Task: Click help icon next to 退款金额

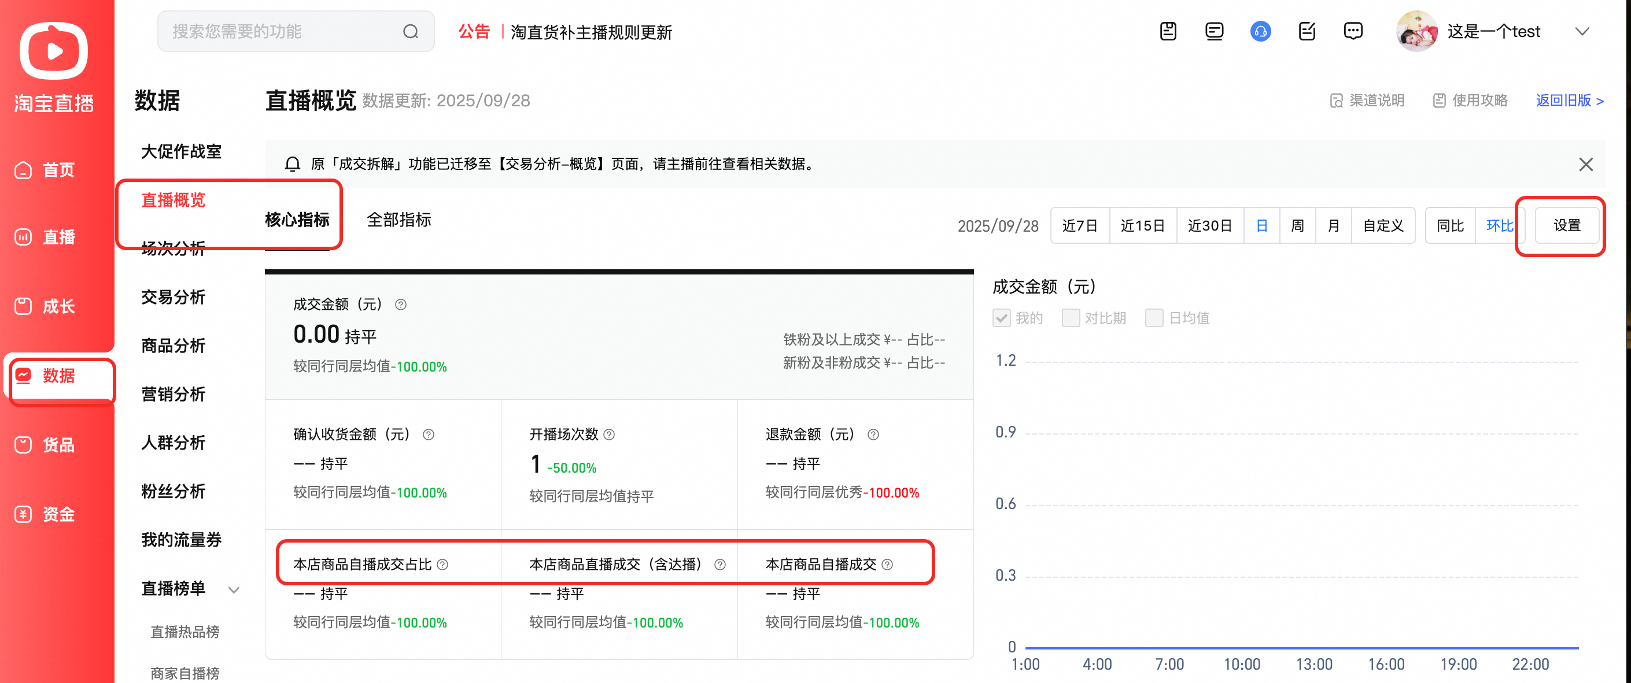Action: click(873, 435)
